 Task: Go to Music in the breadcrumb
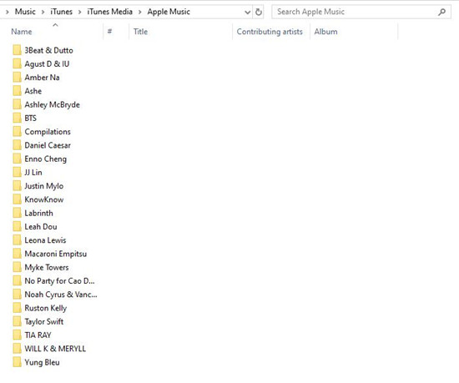coord(25,12)
